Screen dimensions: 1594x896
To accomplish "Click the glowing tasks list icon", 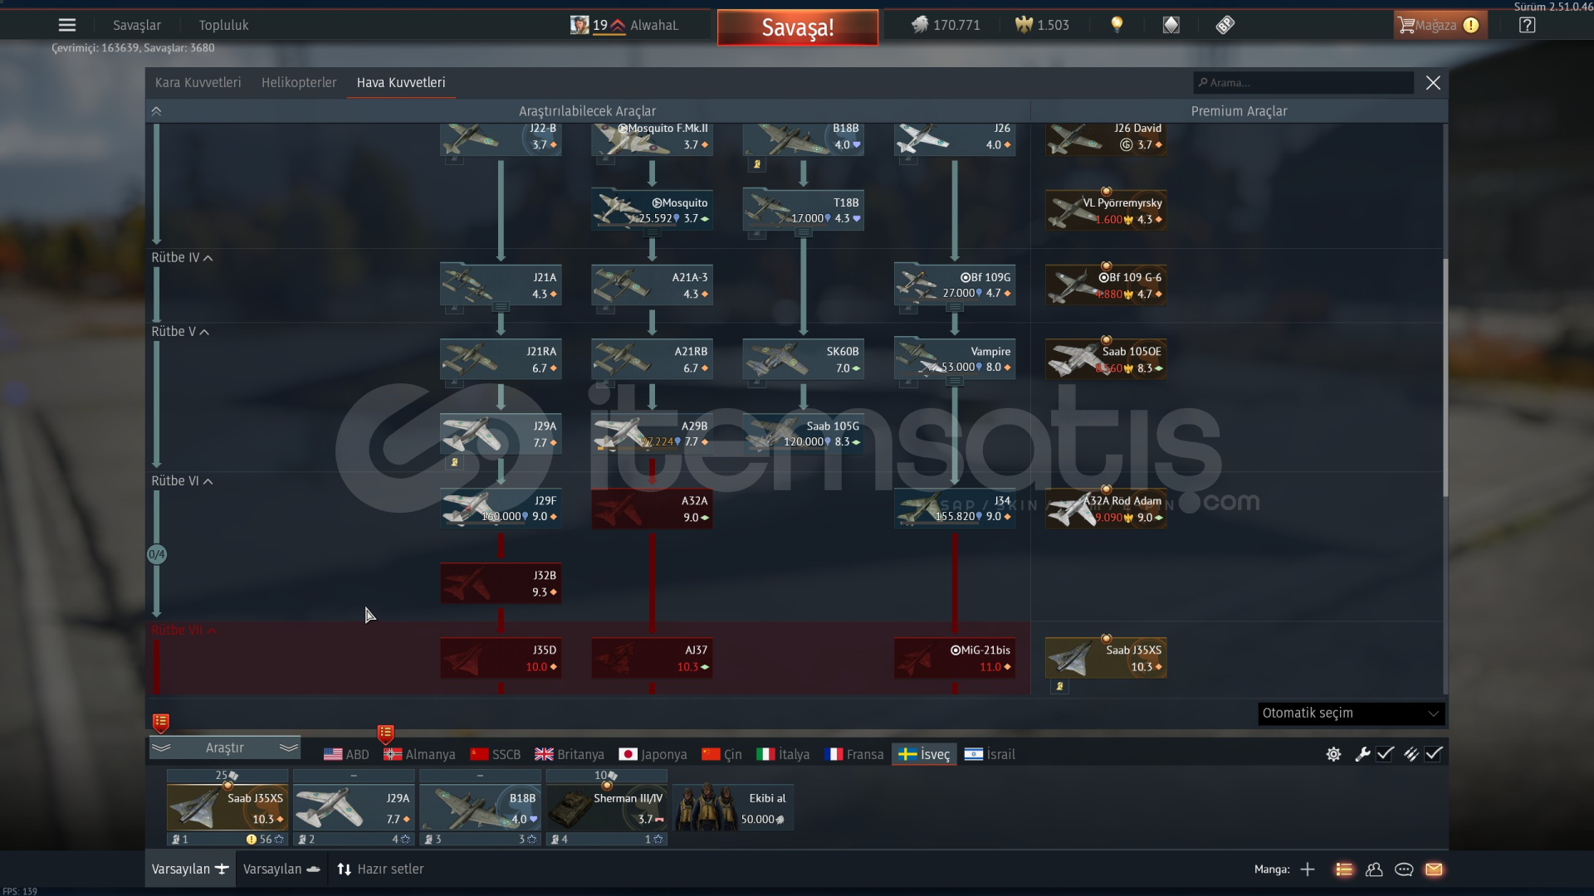I will (1343, 869).
